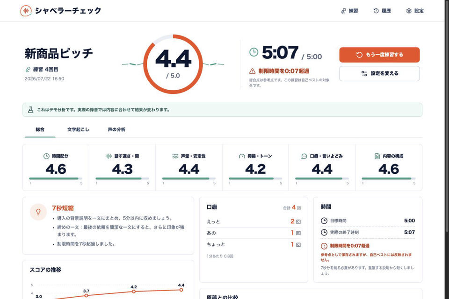Click the speech bubble icon on 口癖・言いよどみ card
The width and height of the screenshot is (449, 299).
(304, 156)
